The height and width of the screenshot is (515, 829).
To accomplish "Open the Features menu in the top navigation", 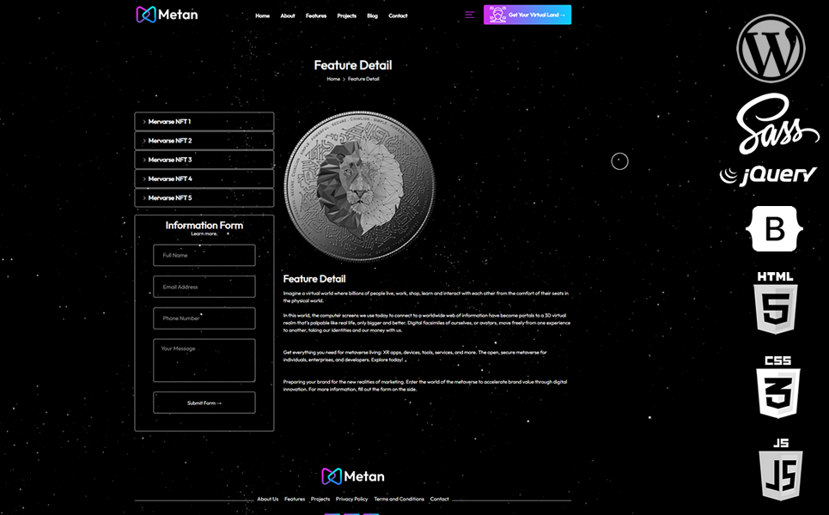I will pyautogui.click(x=316, y=15).
